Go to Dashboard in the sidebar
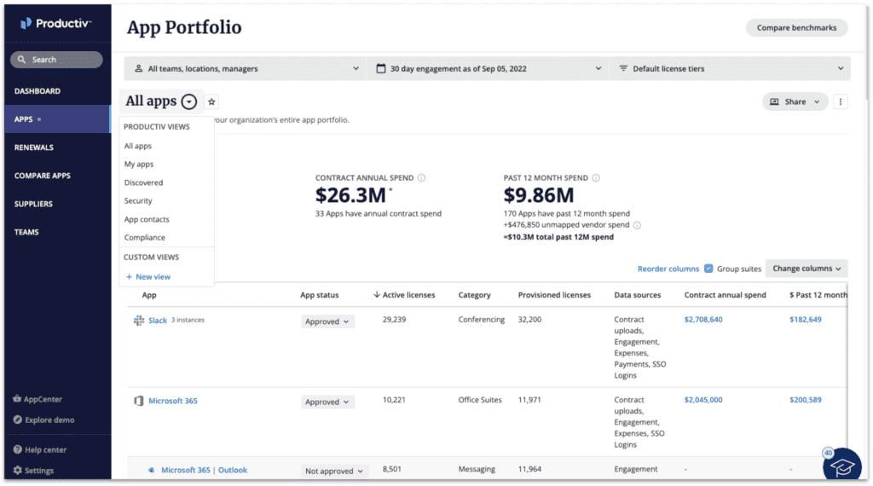Screen dimensions: 873x486 click(38, 90)
